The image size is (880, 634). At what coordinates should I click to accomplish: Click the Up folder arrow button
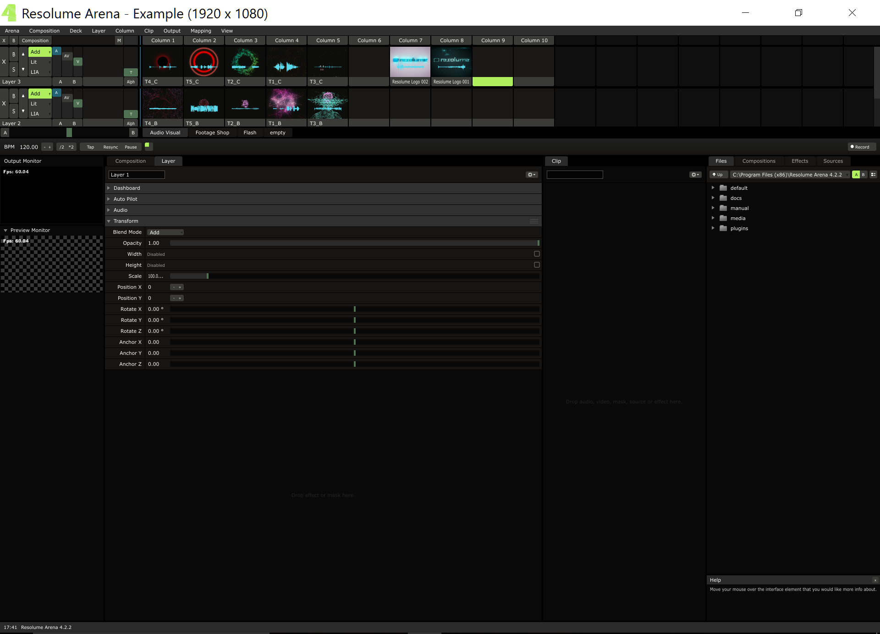coord(718,175)
